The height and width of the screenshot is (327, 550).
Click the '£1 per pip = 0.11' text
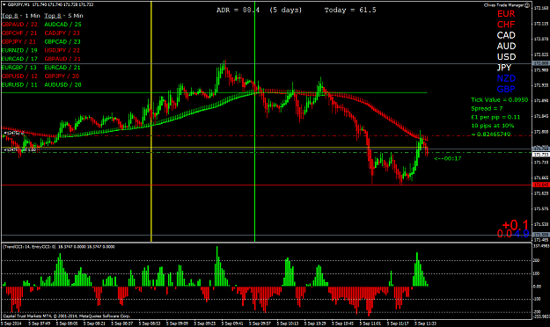(x=495, y=117)
